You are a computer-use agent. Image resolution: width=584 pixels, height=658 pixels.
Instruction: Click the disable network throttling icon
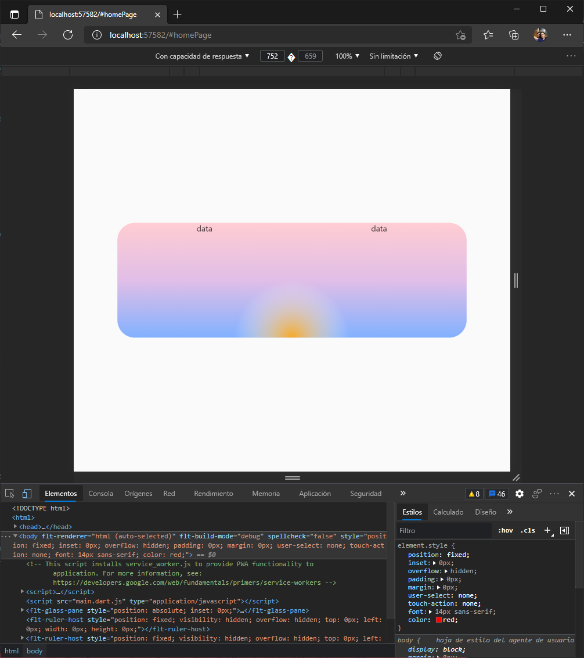(x=437, y=56)
